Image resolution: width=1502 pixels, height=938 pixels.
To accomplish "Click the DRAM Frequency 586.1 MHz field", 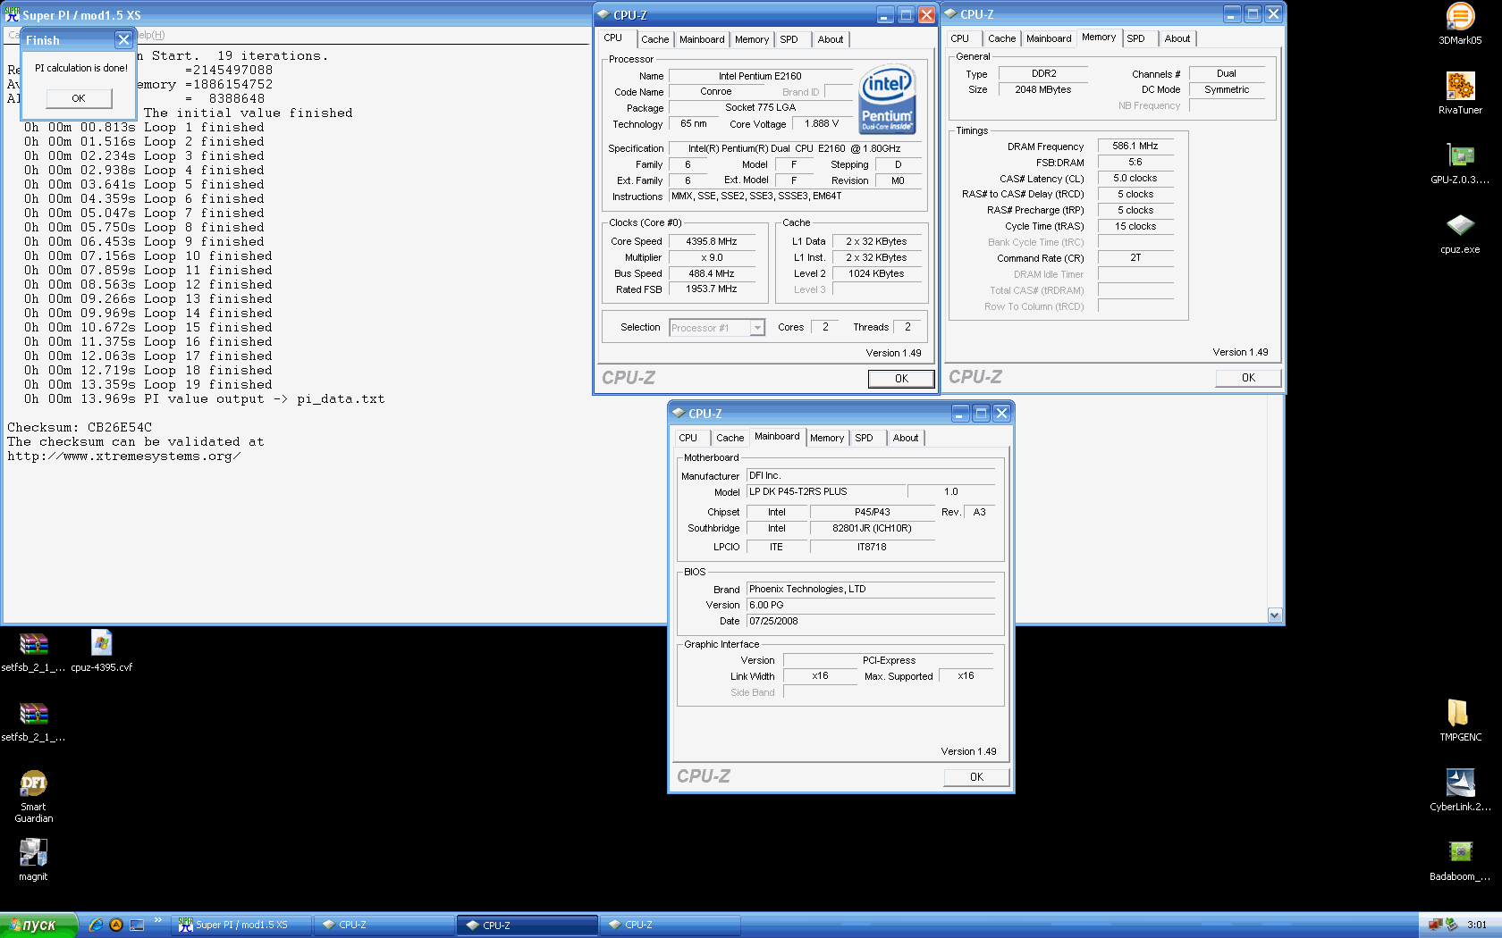I will pyautogui.click(x=1135, y=146).
